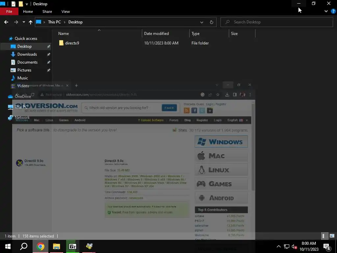Image resolution: width=337 pixels, height=253 pixels.
Task: Show hidden tray icons chevron
Action: point(278,246)
